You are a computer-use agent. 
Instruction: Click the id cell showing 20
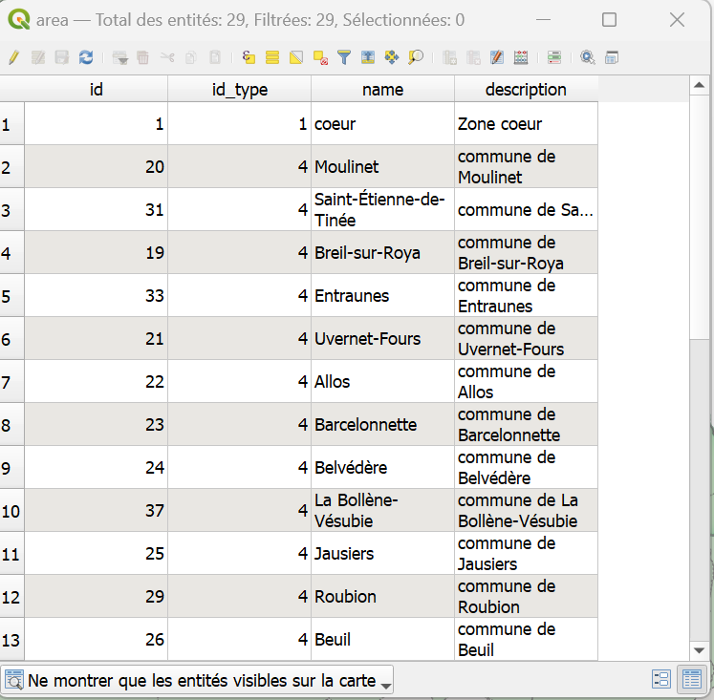tap(97, 167)
